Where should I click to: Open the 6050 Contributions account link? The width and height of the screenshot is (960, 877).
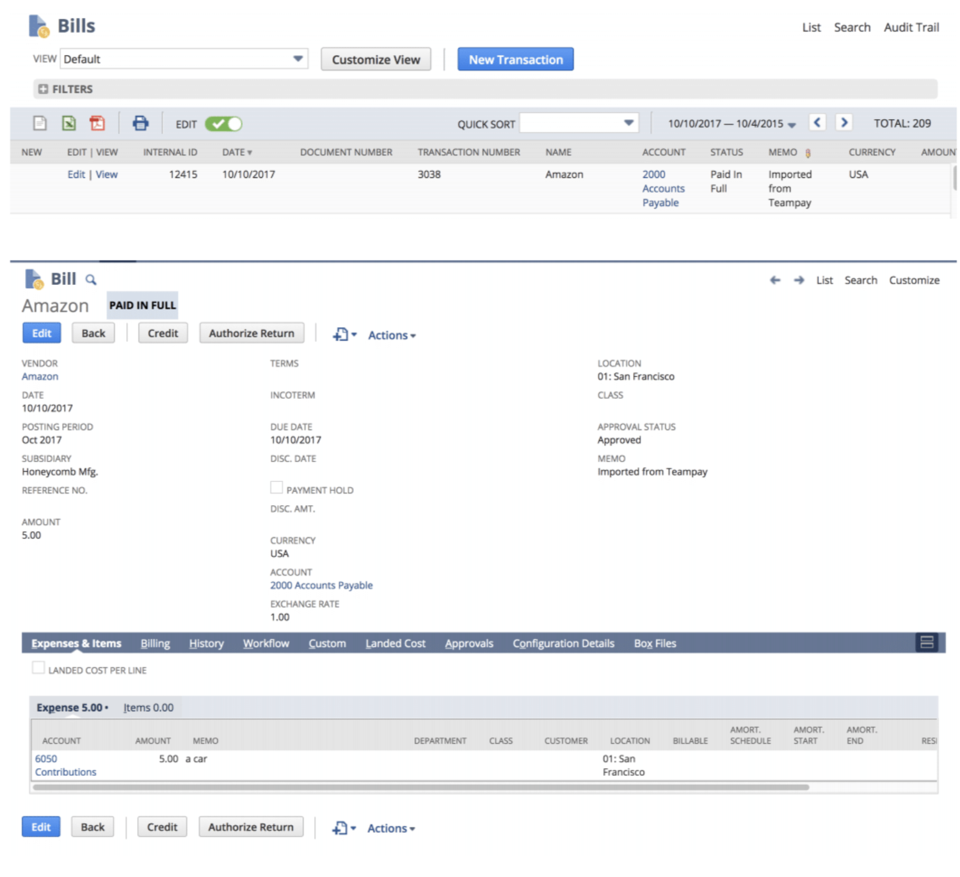pyautogui.click(x=65, y=765)
